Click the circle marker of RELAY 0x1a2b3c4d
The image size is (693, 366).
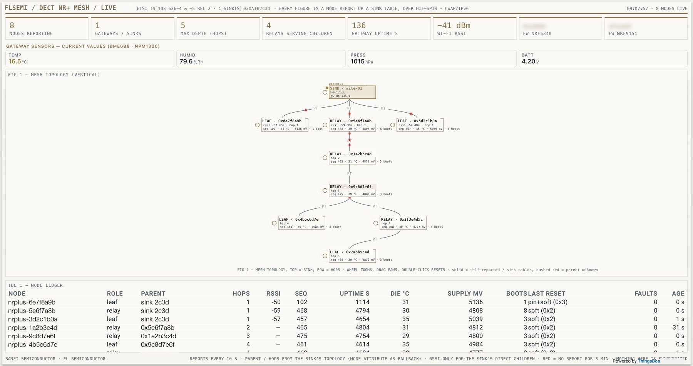click(x=325, y=158)
